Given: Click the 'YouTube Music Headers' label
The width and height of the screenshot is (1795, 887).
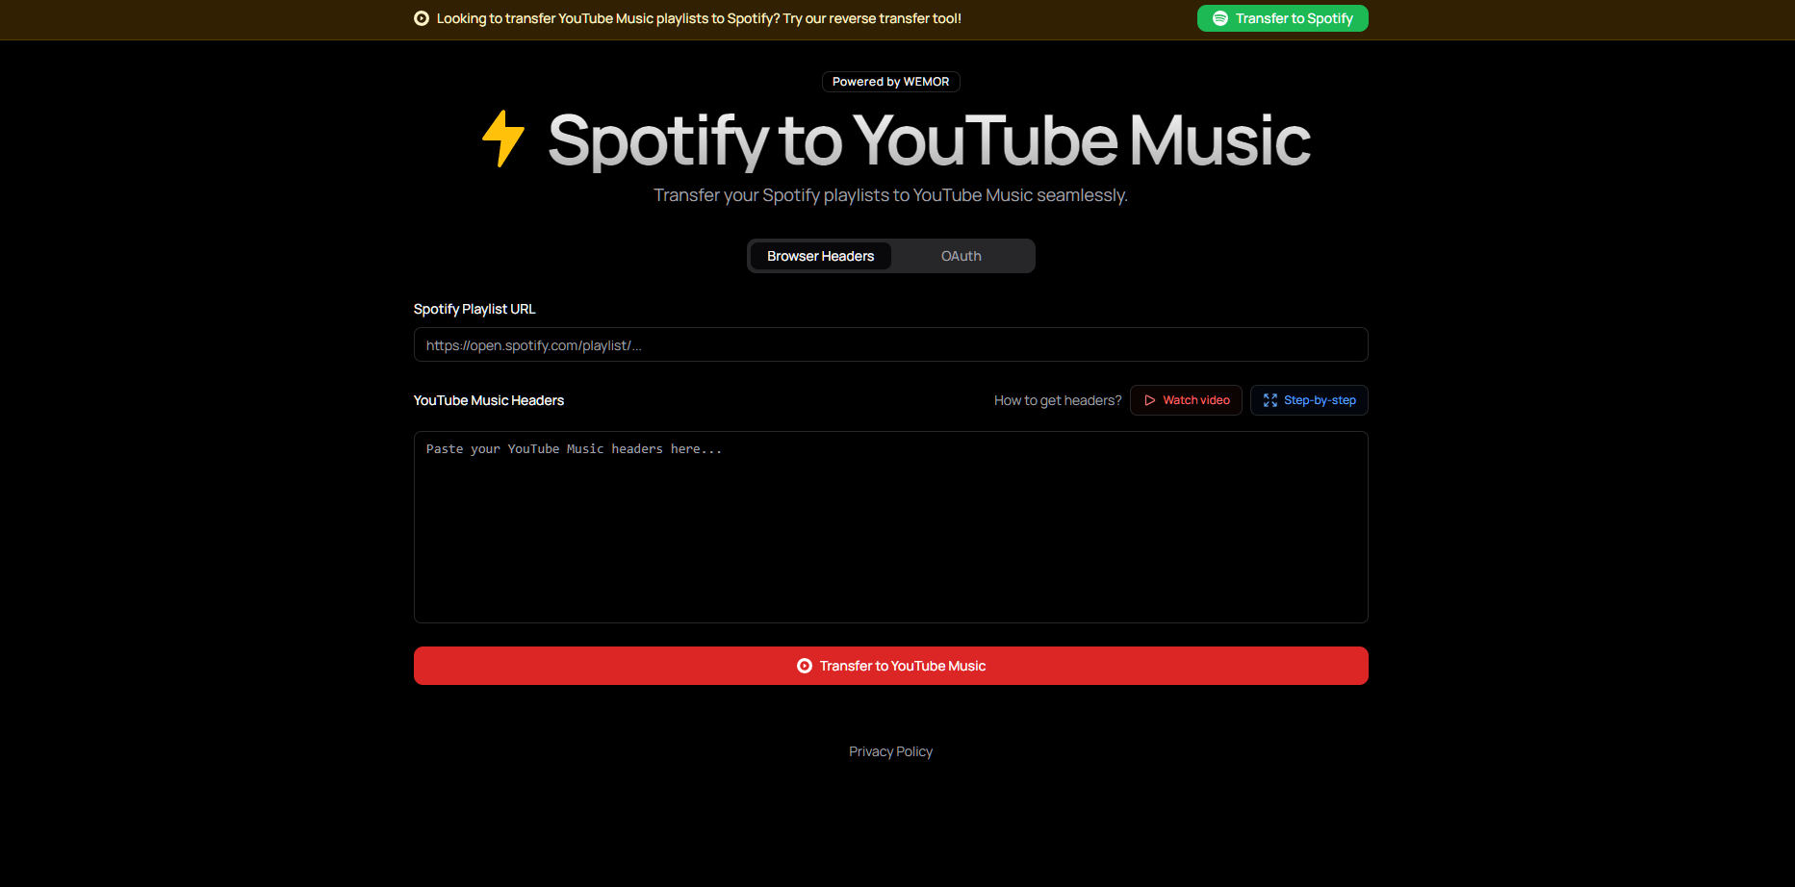Looking at the screenshot, I should click(x=489, y=400).
